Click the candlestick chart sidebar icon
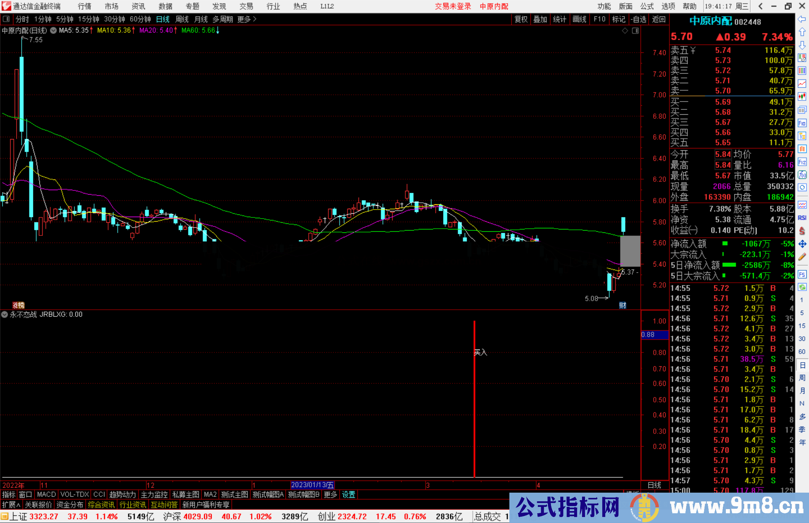The height and width of the screenshot is (523, 809). (802, 97)
